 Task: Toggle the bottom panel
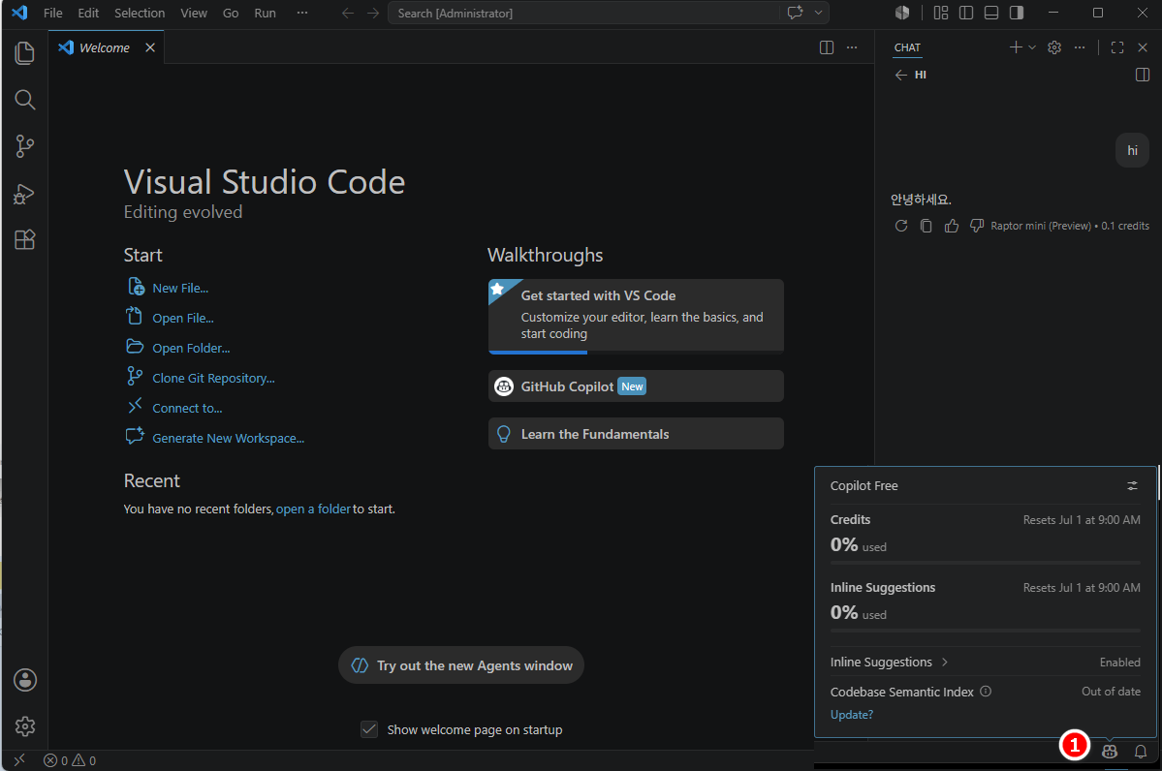pyautogui.click(x=991, y=13)
